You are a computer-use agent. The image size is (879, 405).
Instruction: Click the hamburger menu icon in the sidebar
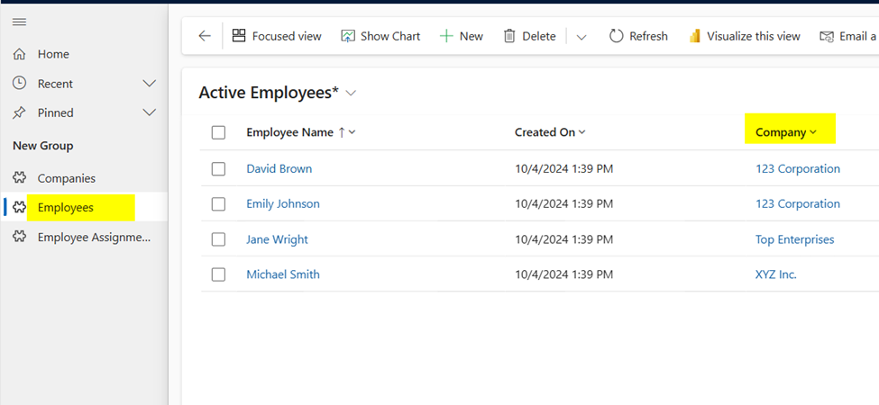20,22
